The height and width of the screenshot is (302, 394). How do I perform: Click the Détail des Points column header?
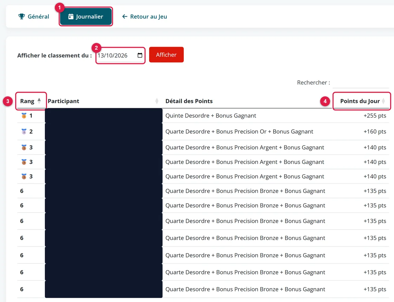(189, 101)
